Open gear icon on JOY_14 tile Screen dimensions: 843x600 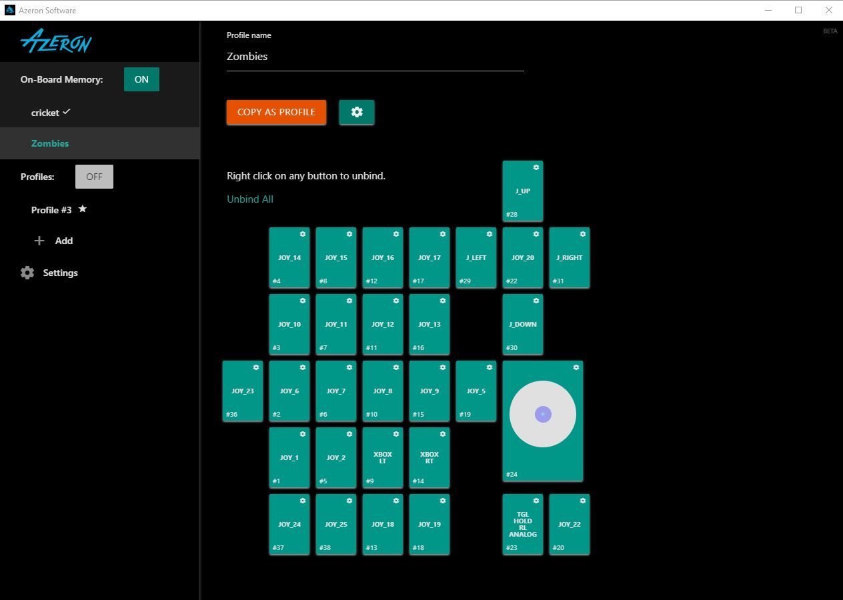[302, 234]
